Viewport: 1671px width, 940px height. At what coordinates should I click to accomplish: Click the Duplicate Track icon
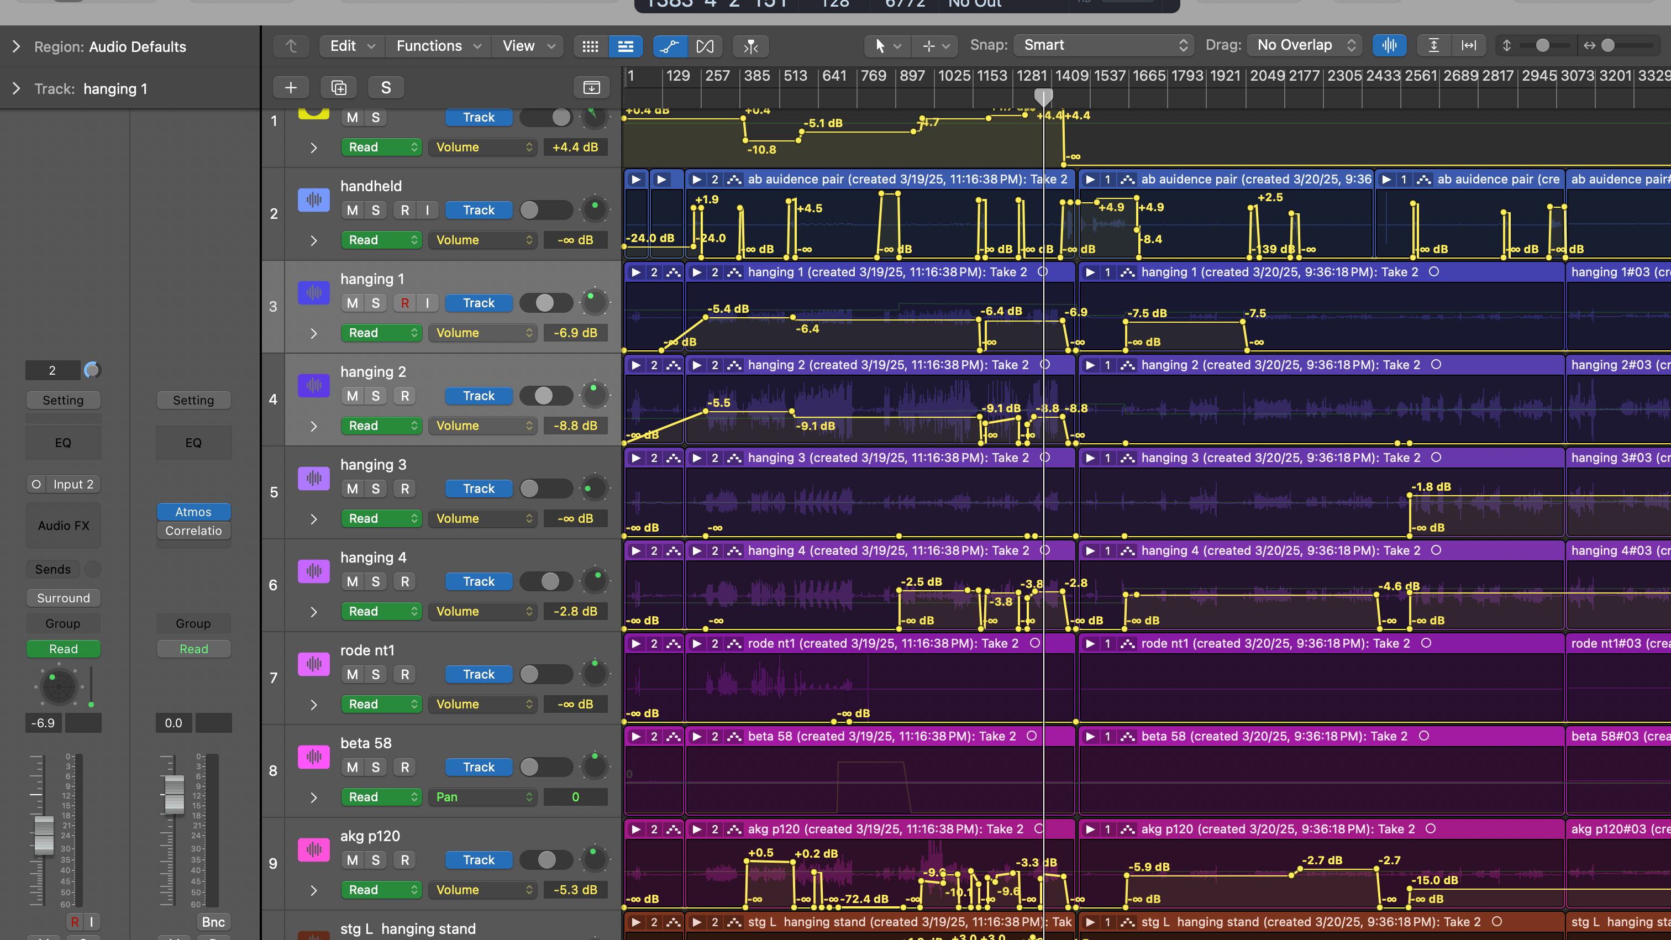pos(339,87)
